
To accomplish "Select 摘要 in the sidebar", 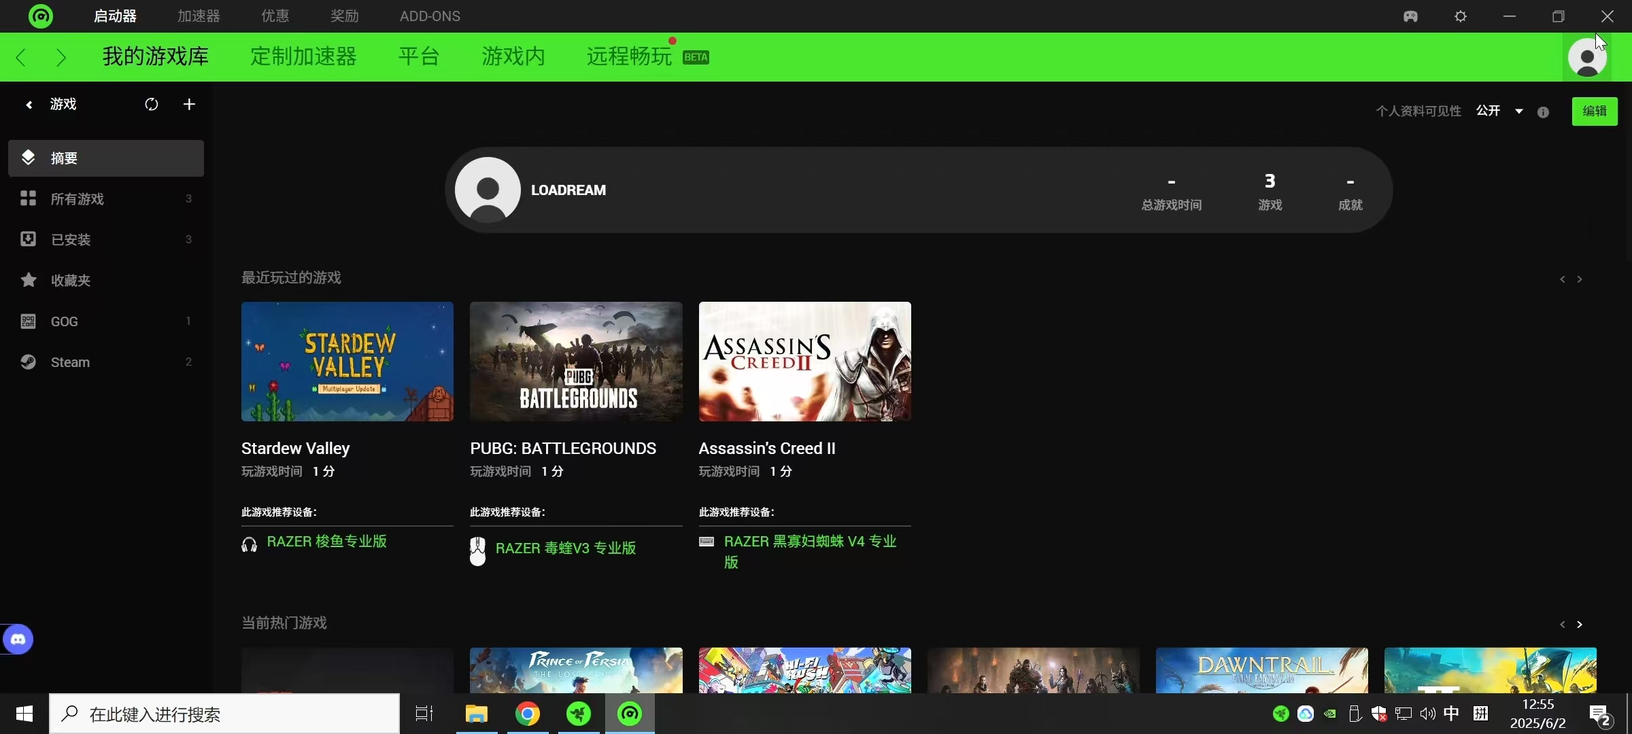I will (106, 158).
